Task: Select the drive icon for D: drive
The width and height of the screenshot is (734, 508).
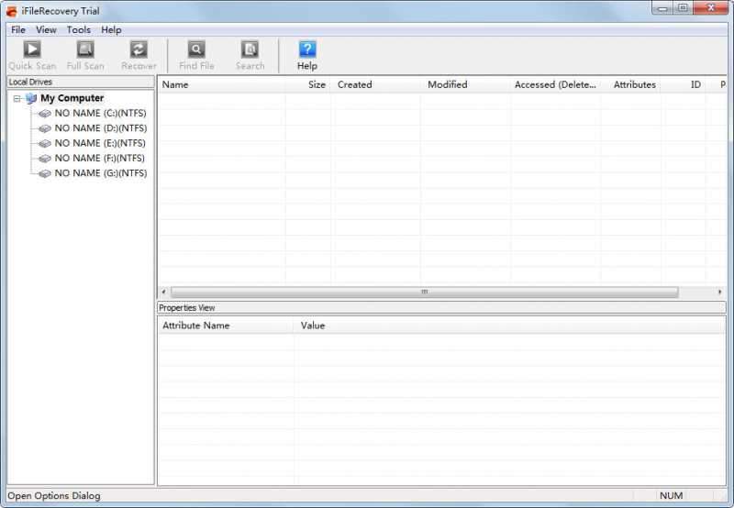Action: pos(45,128)
